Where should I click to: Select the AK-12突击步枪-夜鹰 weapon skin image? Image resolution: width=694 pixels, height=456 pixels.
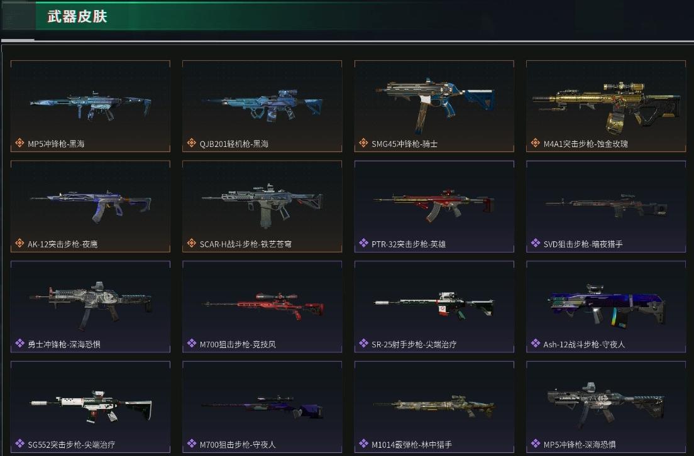pyautogui.click(x=91, y=205)
